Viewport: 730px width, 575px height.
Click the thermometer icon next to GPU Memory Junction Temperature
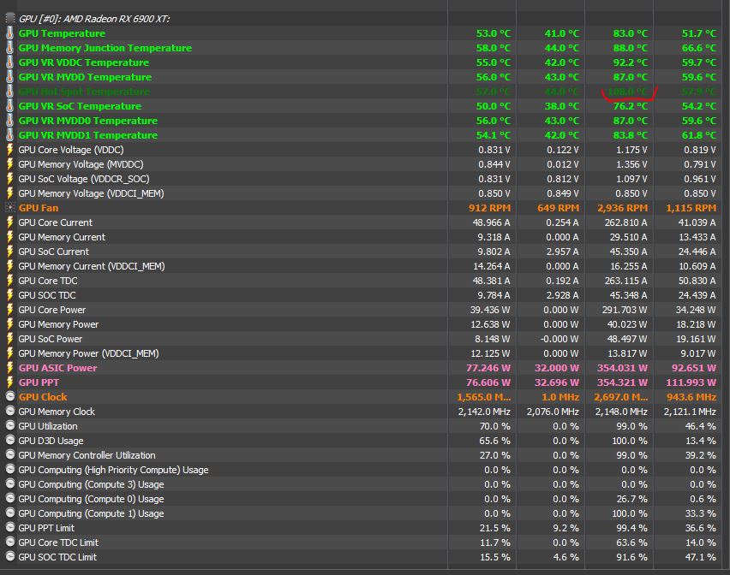(x=10, y=48)
